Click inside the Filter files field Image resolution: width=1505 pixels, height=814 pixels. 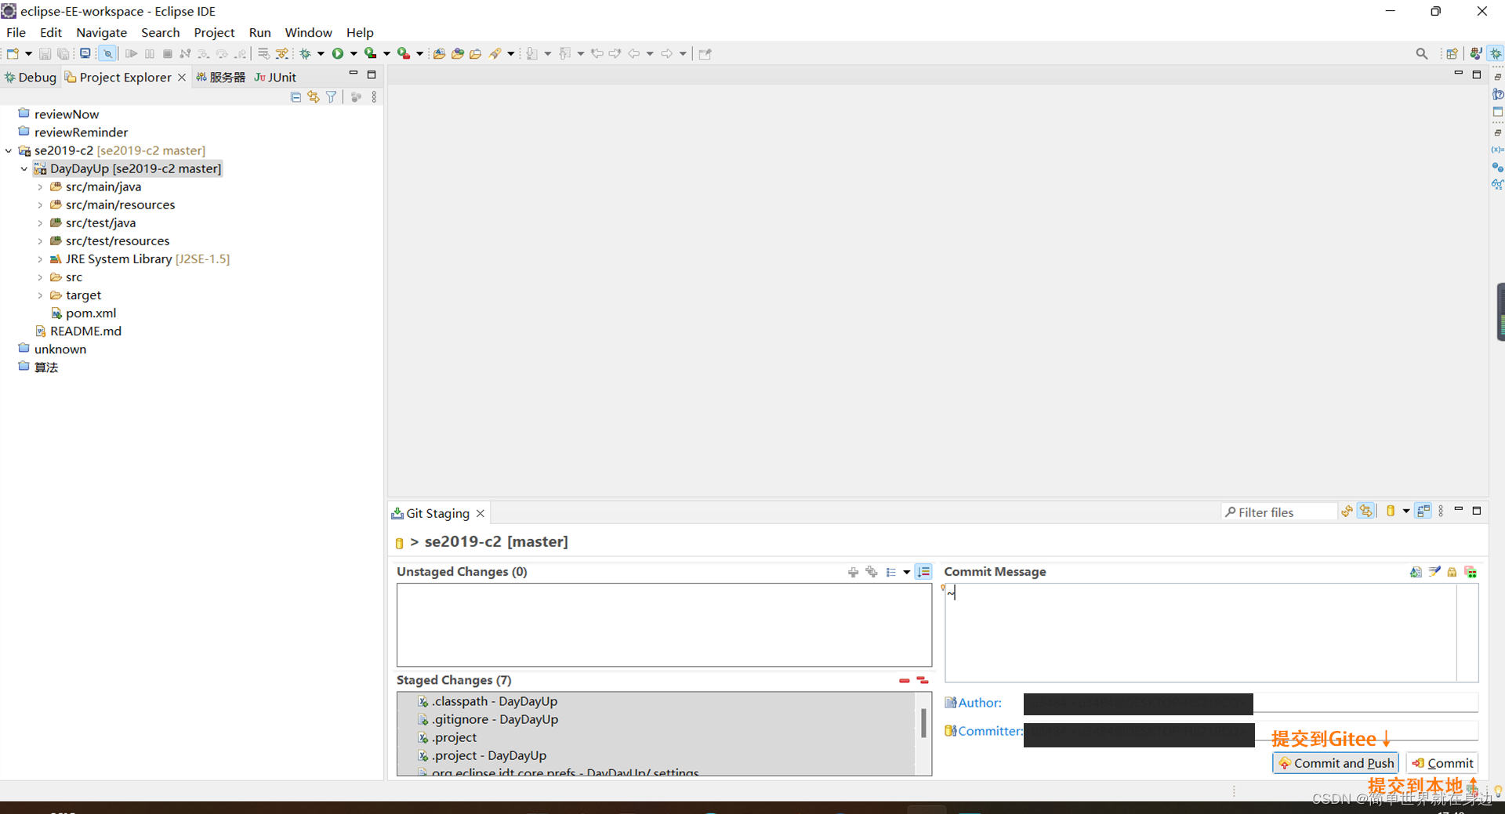tap(1278, 512)
